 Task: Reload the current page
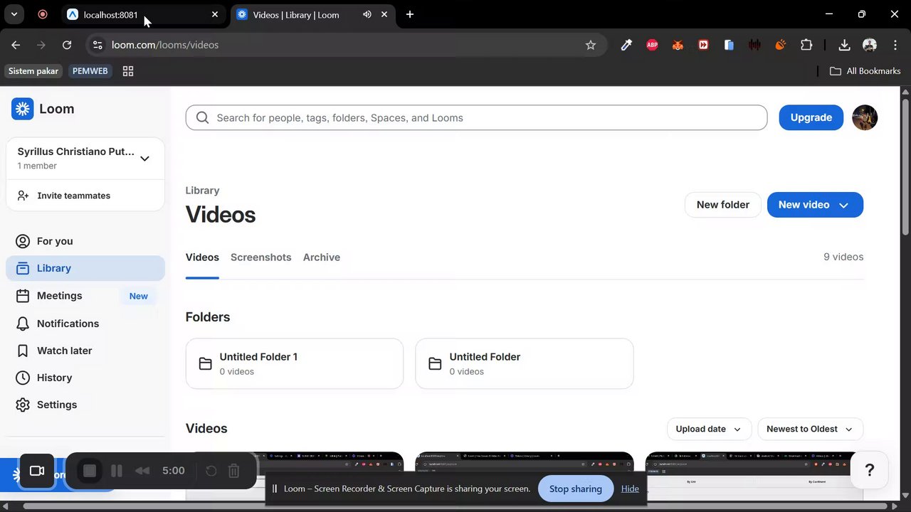click(x=67, y=45)
